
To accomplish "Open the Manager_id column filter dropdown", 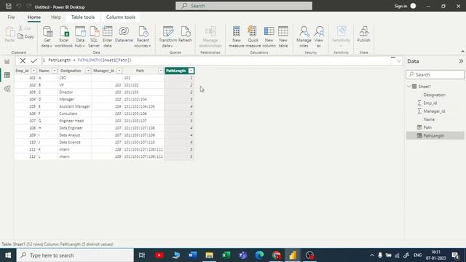I will pos(119,71).
